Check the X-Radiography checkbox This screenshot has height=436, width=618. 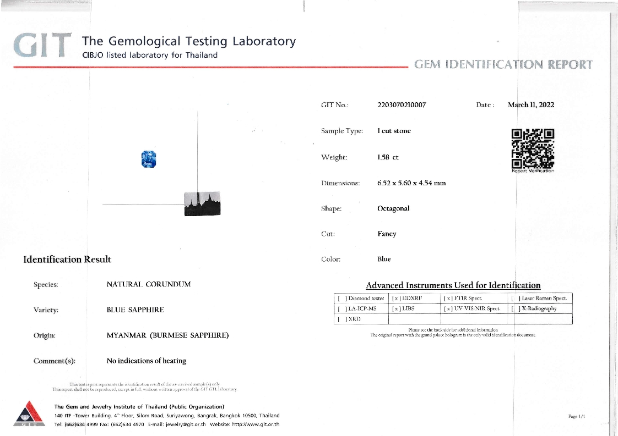click(516, 309)
